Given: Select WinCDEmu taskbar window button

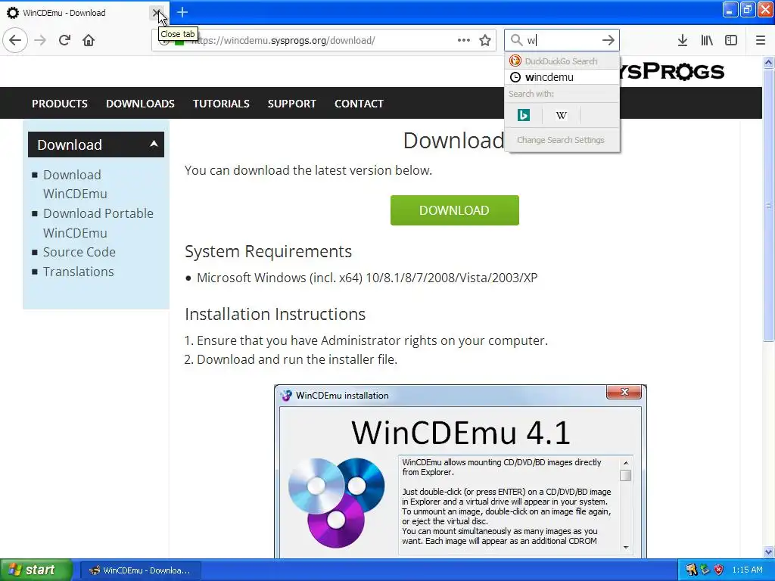Looking at the screenshot, I should pyautogui.click(x=140, y=570).
